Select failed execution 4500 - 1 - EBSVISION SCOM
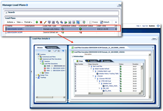 [x=56, y=71]
